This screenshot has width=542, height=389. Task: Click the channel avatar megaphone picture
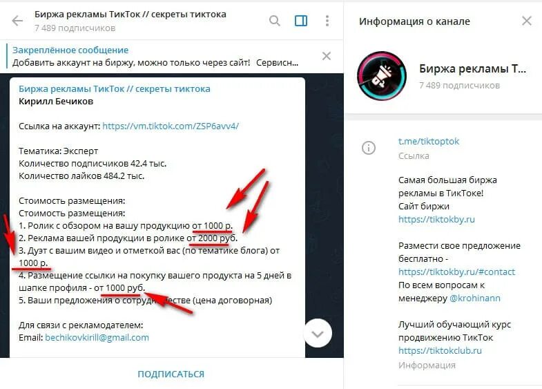pyautogui.click(x=382, y=76)
